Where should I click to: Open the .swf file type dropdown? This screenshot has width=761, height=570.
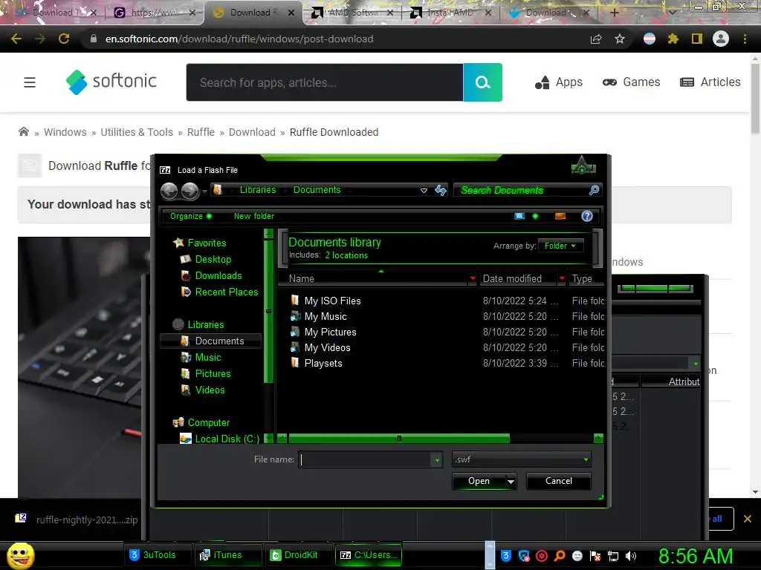click(x=521, y=459)
